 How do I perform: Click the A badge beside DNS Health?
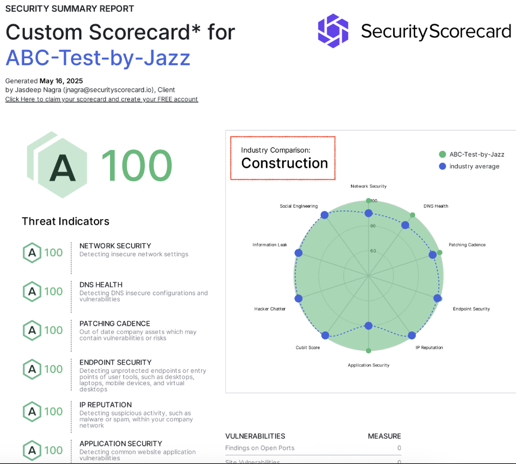point(32,291)
